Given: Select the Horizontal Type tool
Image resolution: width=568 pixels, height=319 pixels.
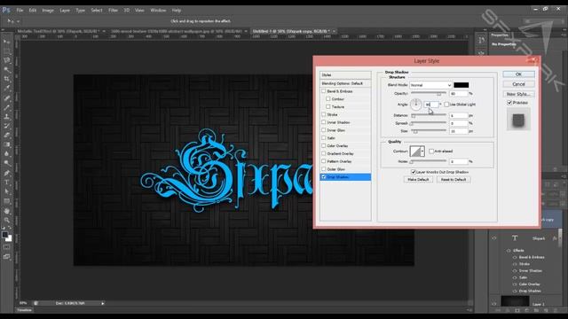Looking at the screenshot, I should coord(7,183).
